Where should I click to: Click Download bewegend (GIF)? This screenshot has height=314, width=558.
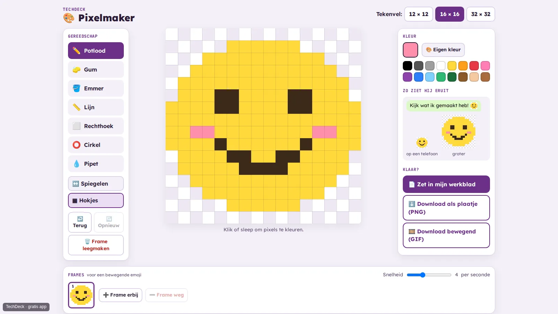(x=446, y=236)
